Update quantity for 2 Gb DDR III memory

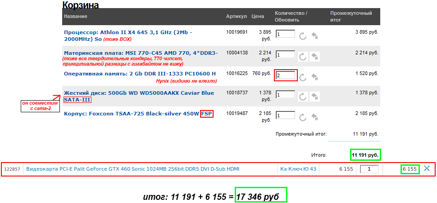click(303, 77)
